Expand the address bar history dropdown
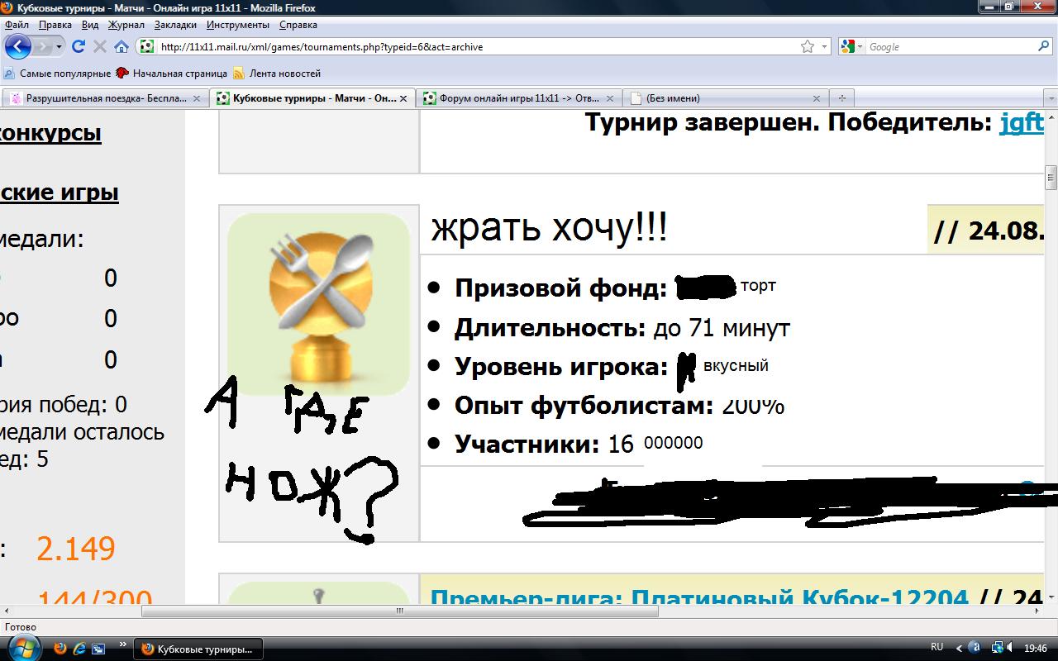 (x=824, y=47)
